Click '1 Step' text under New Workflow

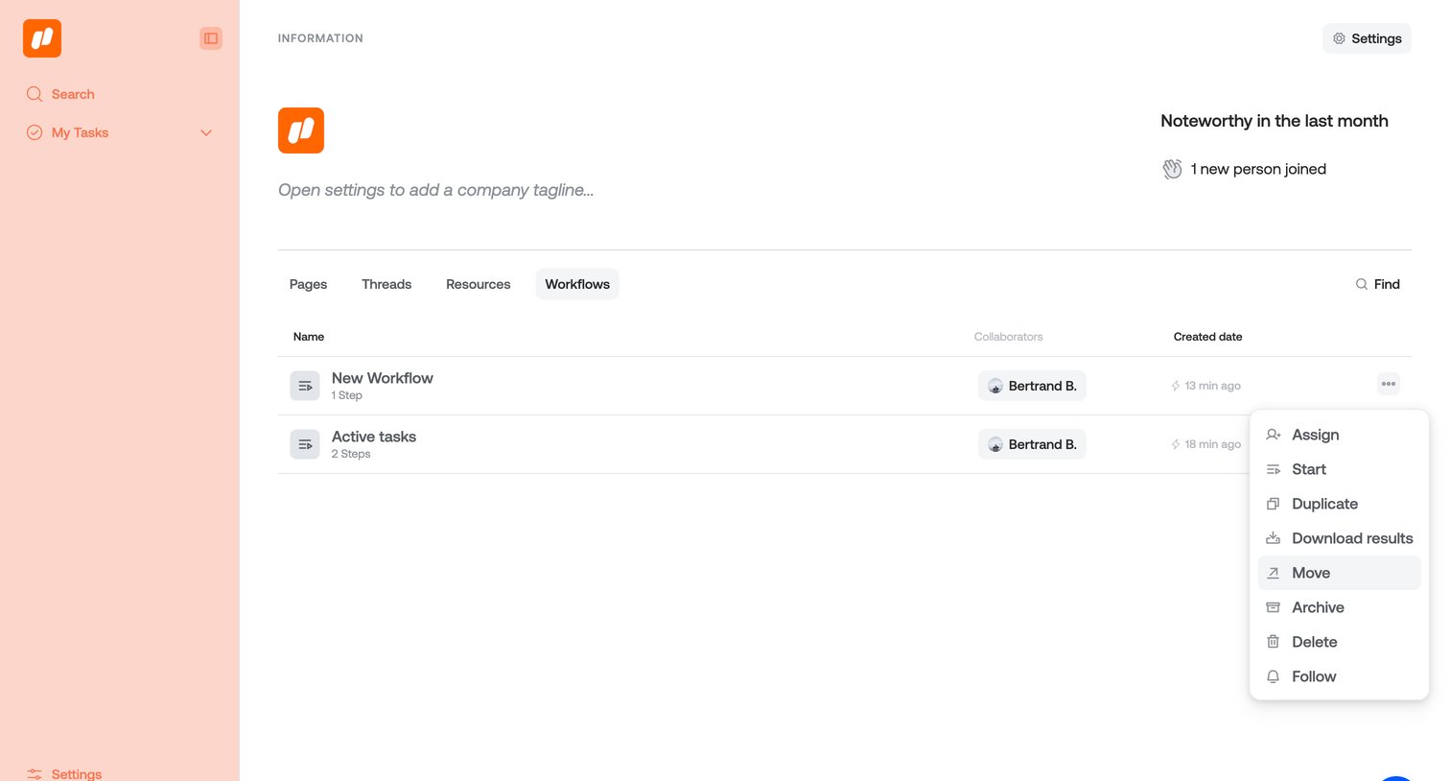coord(347,395)
